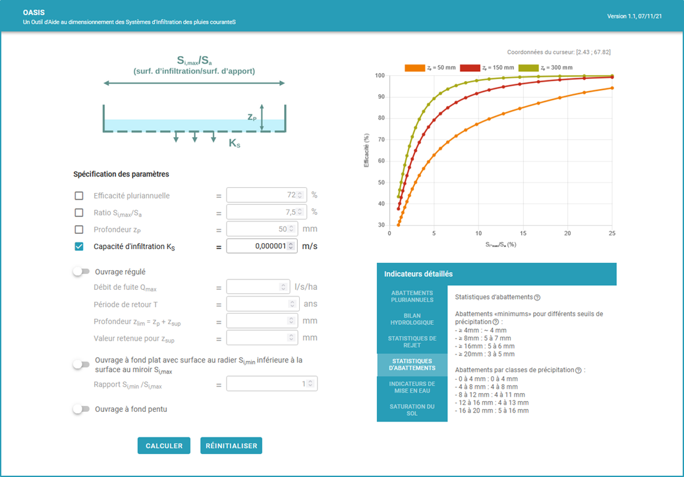Click help icon for 'Abattements par classes de précipitation'

click(579, 370)
